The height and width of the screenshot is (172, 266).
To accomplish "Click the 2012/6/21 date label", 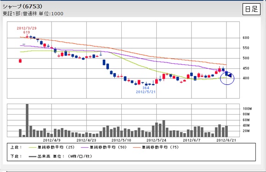I will click(226, 140).
